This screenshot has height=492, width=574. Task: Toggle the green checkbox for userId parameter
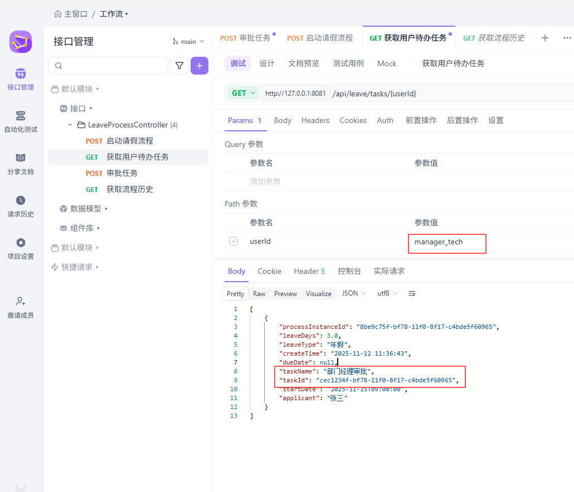click(234, 241)
